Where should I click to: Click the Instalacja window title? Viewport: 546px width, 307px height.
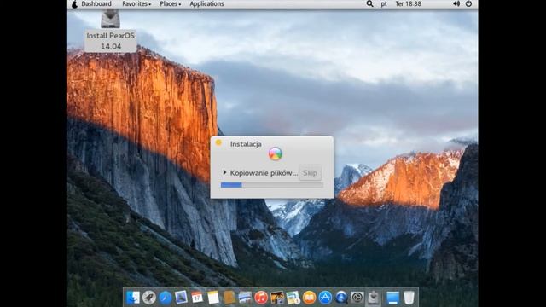[x=246, y=144]
